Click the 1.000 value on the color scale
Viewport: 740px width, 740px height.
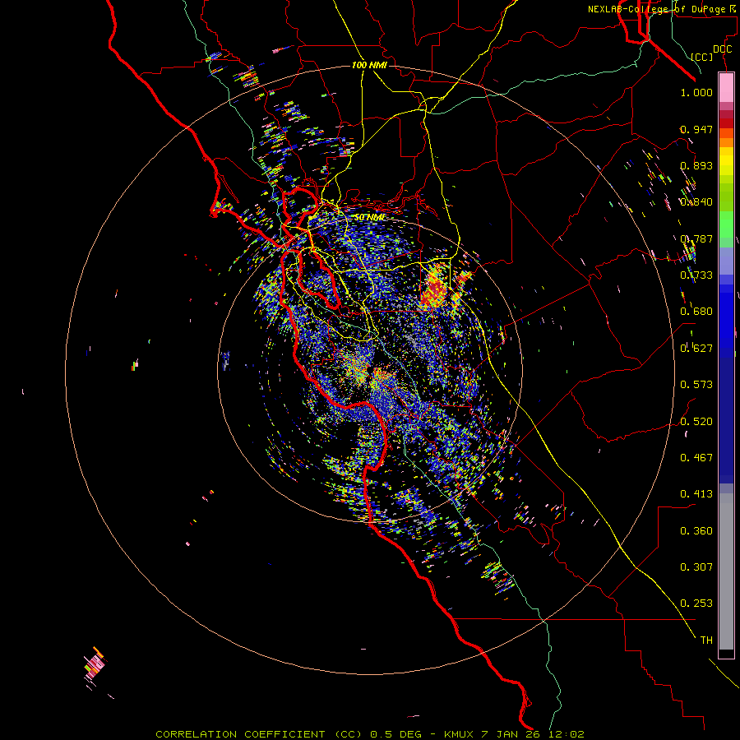[x=696, y=92]
